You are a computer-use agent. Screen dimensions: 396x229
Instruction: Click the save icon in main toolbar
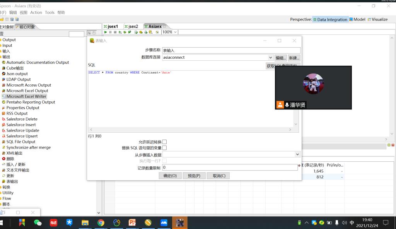[12, 19]
